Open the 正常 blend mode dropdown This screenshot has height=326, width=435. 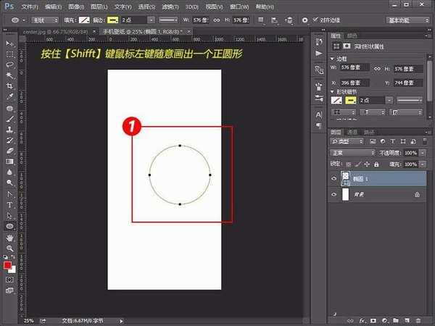tap(352, 154)
